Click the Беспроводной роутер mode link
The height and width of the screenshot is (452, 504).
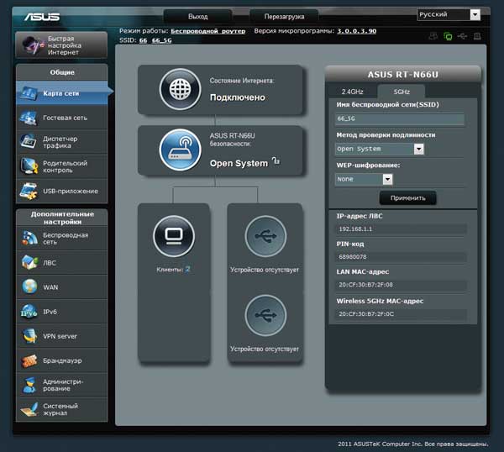tap(208, 31)
